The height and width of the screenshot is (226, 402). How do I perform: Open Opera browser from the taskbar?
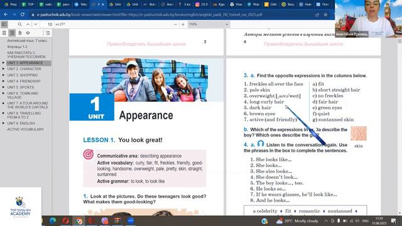(x=65, y=220)
